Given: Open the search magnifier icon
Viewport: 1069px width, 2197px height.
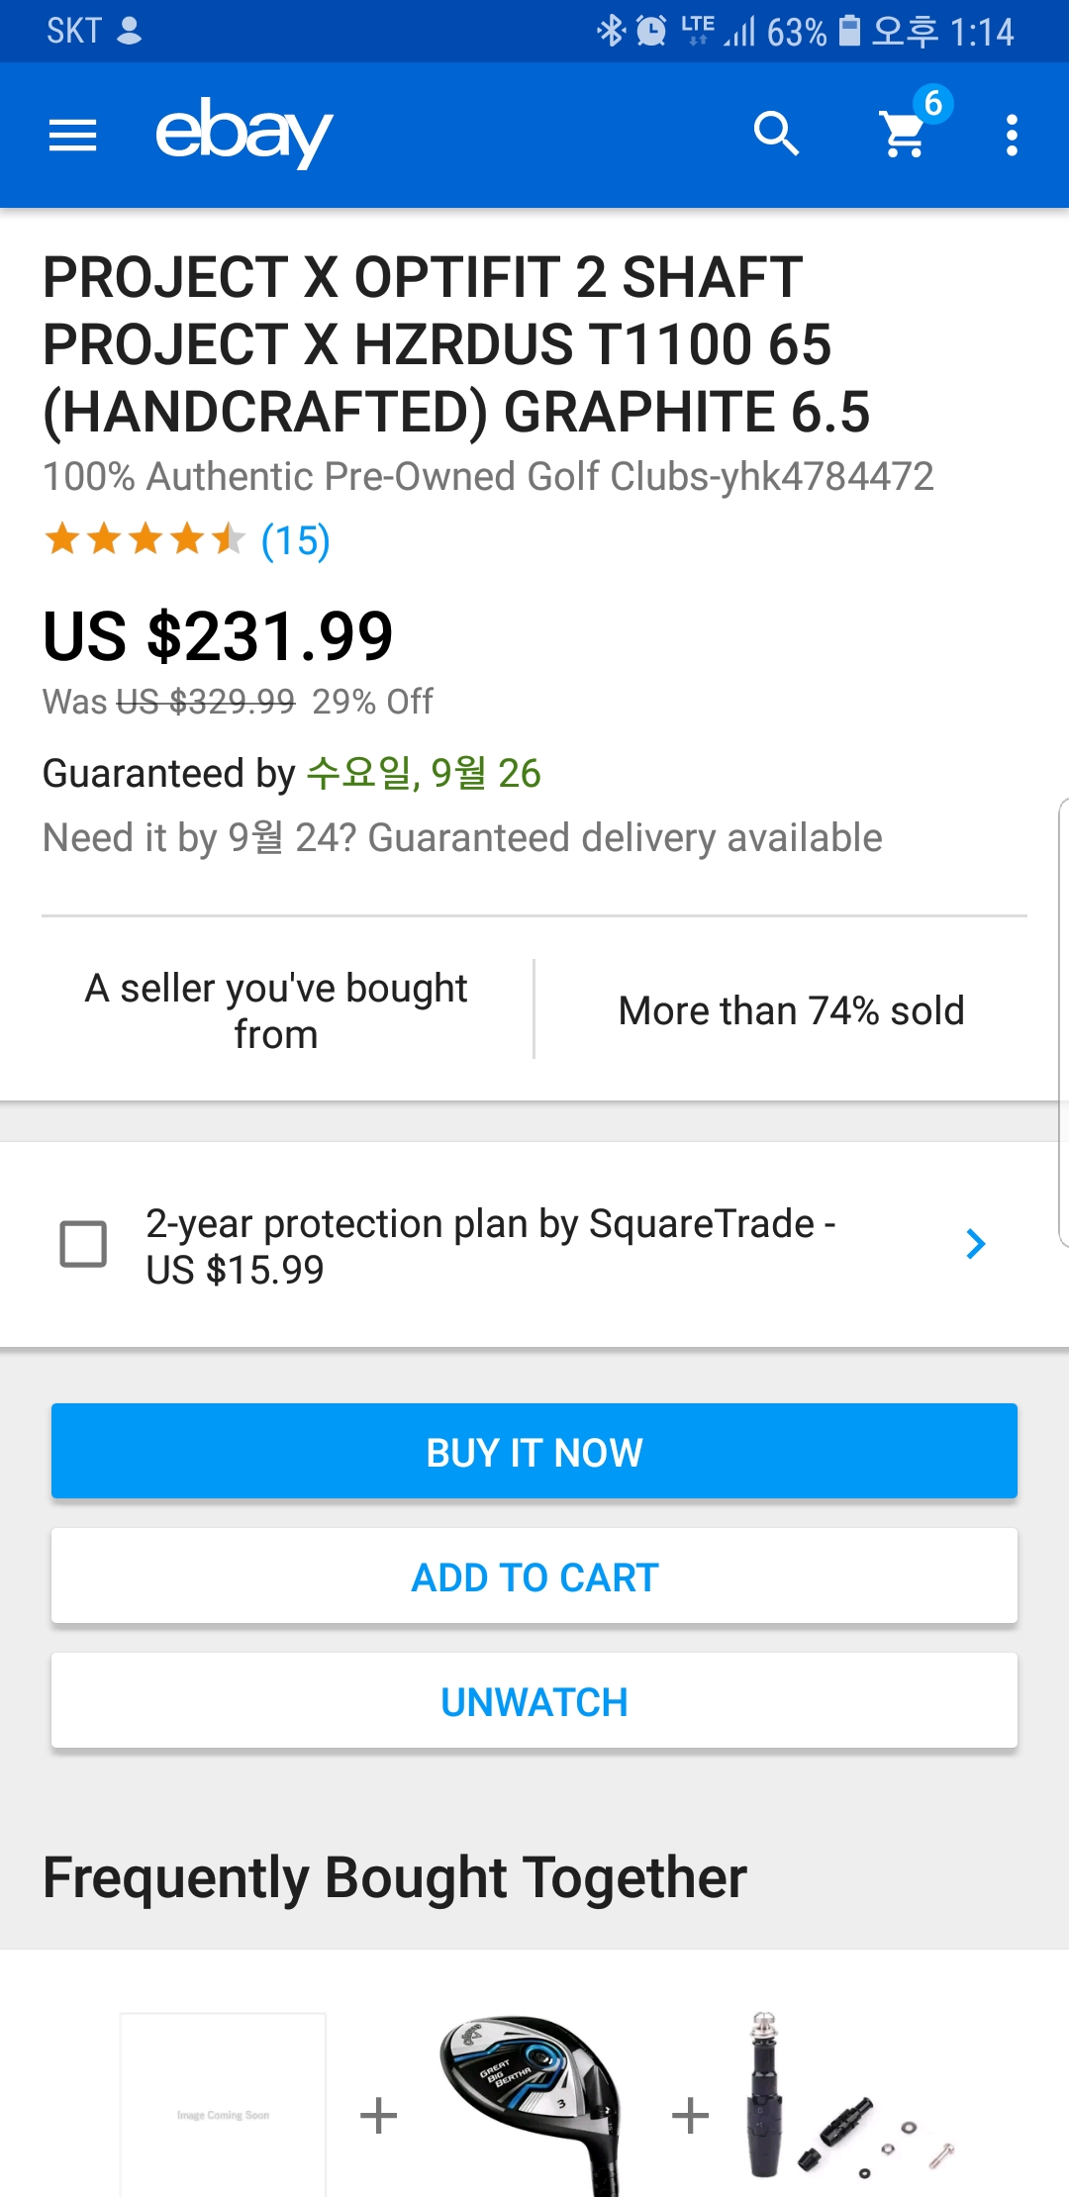Looking at the screenshot, I should click(x=776, y=135).
